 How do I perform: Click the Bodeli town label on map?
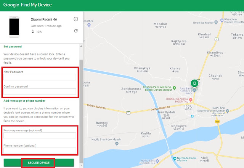tap(188, 107)
